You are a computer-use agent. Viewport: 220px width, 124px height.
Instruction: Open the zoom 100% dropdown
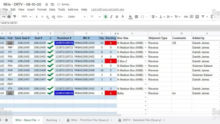coord(26,17)
